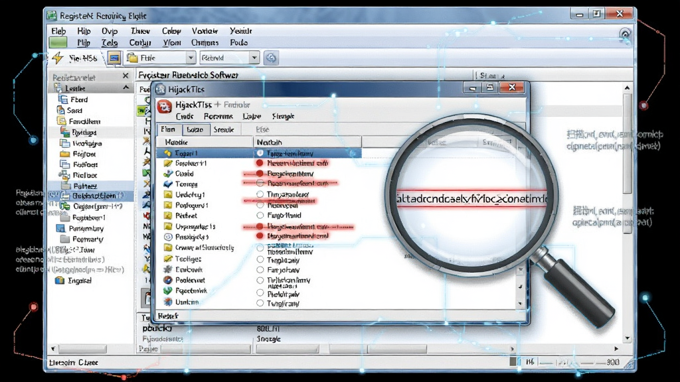Click the green shield icon beside Fgectmivk

point(168,291)
